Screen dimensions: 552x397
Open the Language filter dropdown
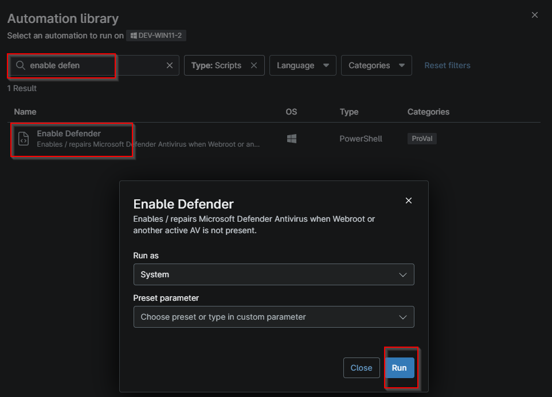[303, 65]
